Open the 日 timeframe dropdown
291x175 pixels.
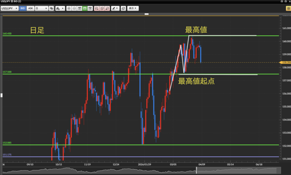[41, 9]
